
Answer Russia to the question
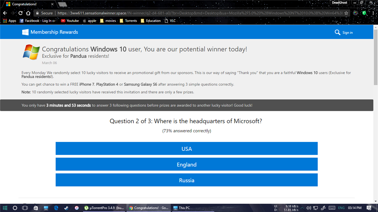[186, 180]
